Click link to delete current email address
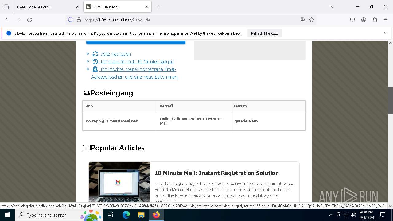Viewport: 393px width, 221px height. (x=135, y=73)
